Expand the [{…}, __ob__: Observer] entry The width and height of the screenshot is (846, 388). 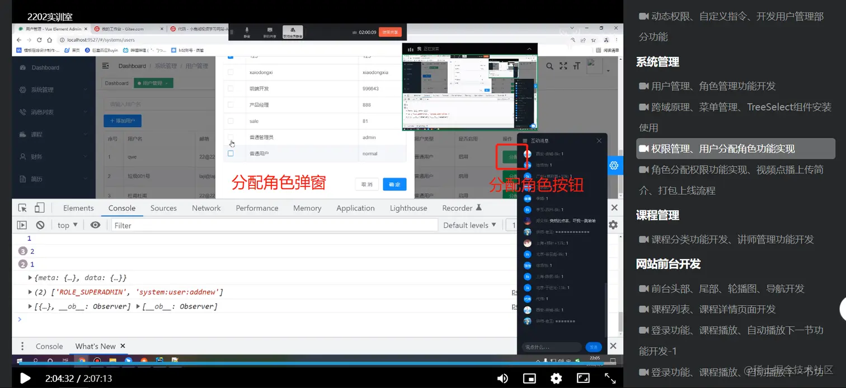[x=30, y=306]
